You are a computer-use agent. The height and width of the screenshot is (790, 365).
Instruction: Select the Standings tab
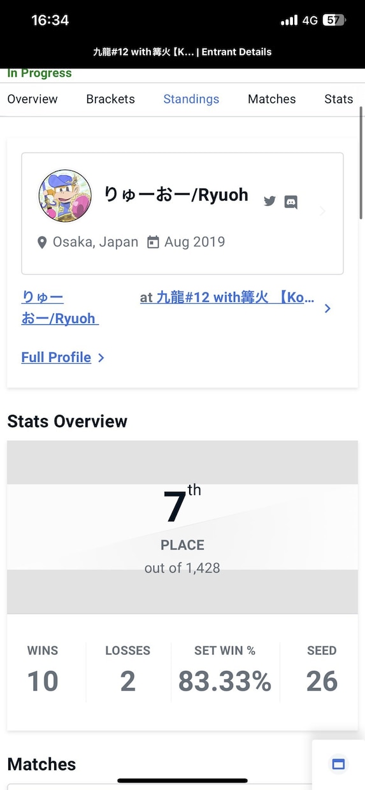191,99
